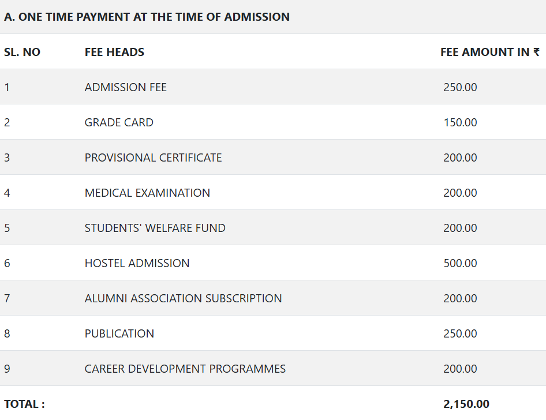546x420 pixels.
Task: Click the FEE HEADS column header
Action: coord(114,52)
